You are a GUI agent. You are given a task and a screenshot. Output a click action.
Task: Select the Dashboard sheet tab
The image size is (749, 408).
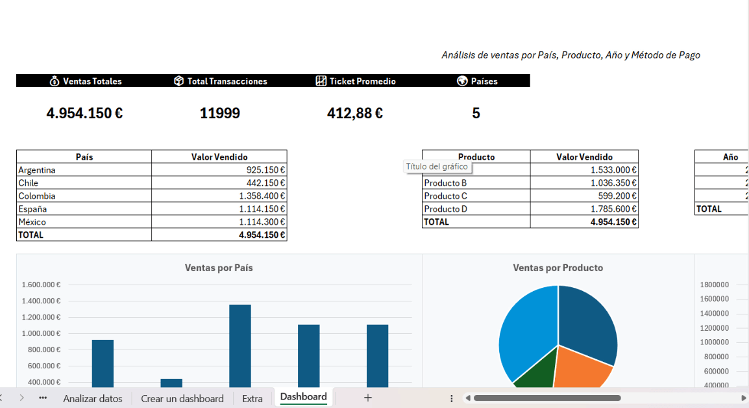(303, 397)
